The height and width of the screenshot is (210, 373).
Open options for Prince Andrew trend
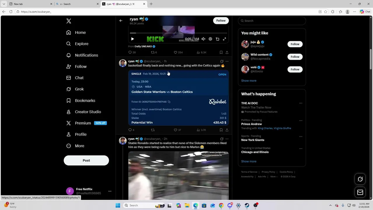(301, 120)
